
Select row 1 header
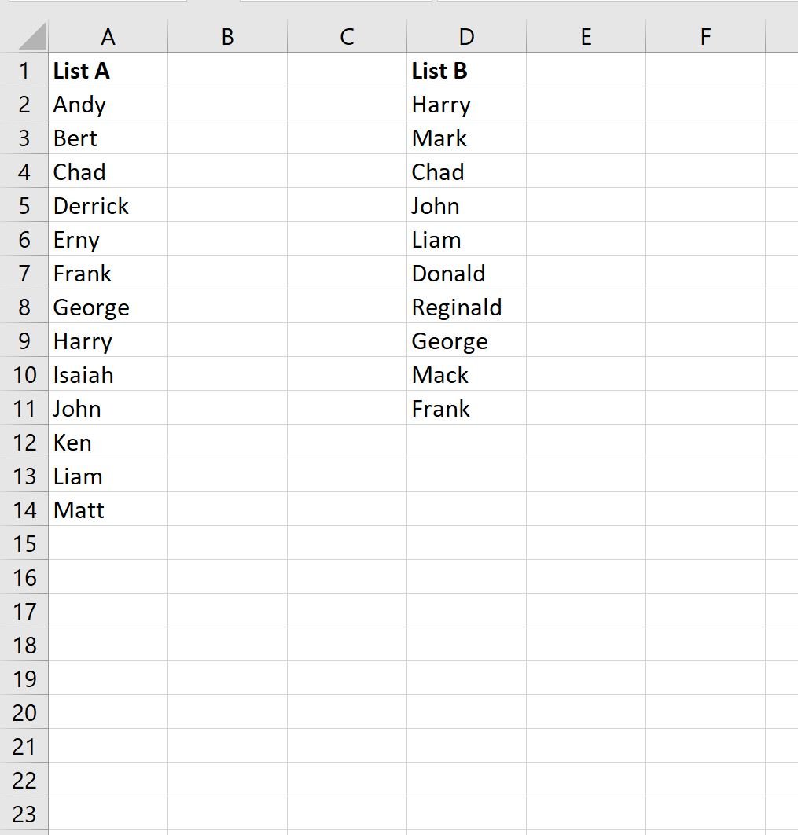(24, 70)
